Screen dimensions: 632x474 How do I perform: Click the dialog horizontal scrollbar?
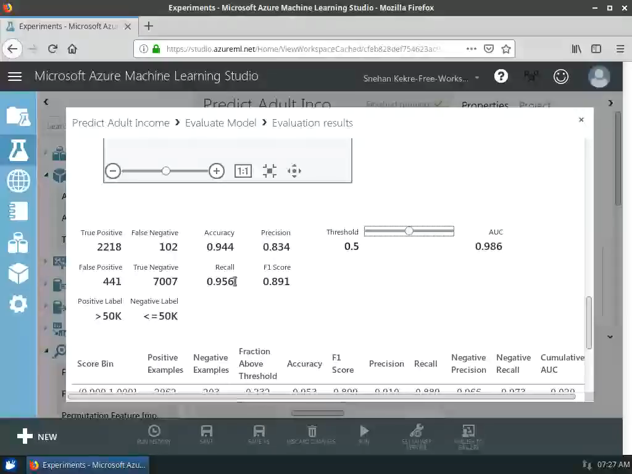(x=322, y=397)
